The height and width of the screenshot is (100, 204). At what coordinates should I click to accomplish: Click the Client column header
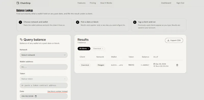[82, 57]
